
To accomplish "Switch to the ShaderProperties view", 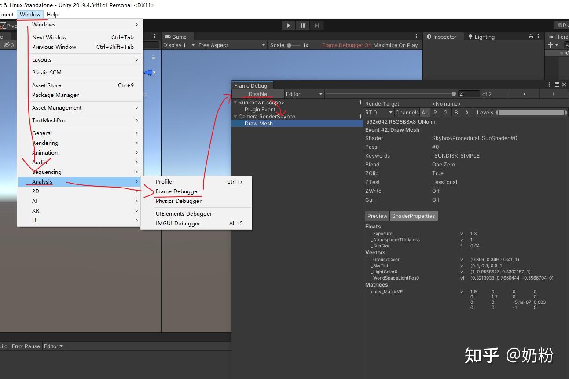I will click(x=413, y=216).
